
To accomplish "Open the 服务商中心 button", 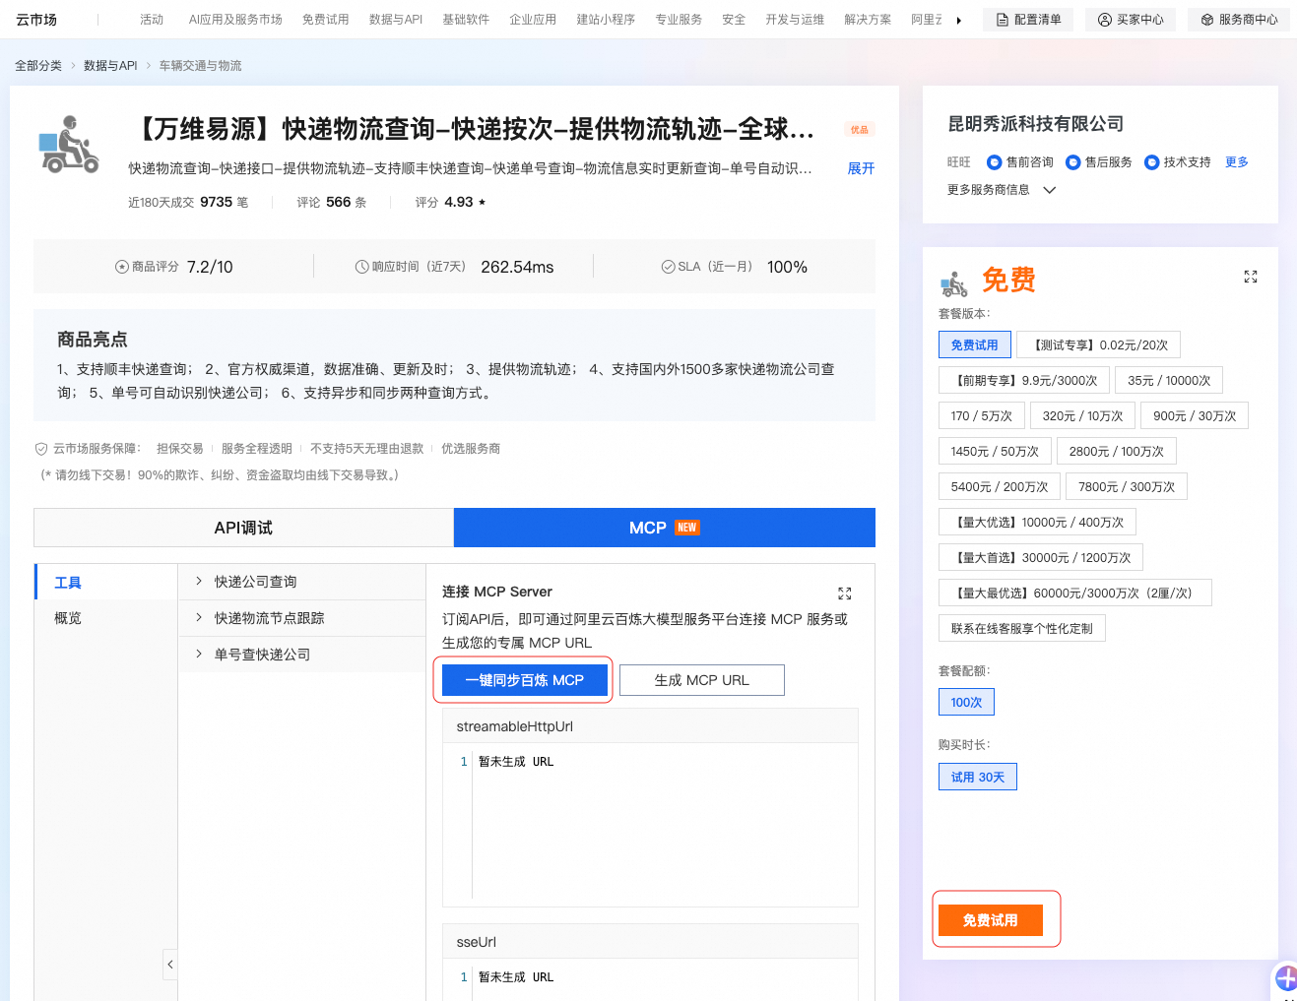I will [x=1239, y=20].
